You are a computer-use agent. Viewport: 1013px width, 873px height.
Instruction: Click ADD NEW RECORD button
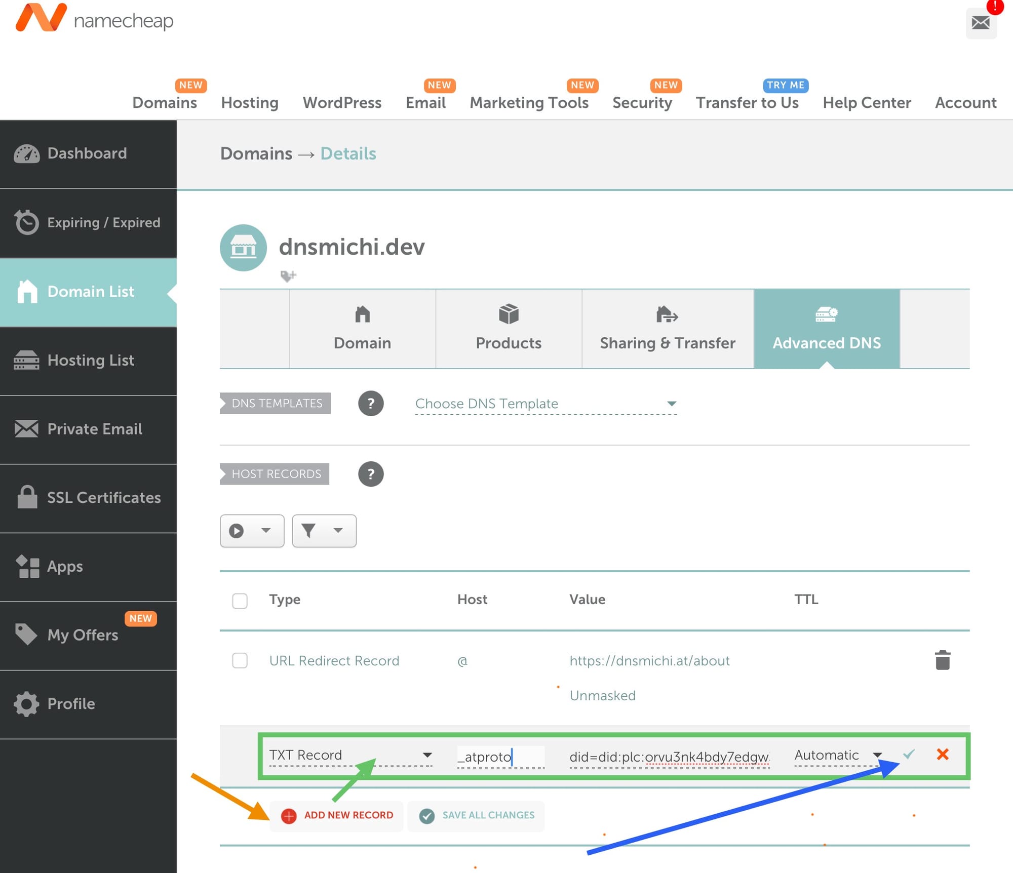[x=337, y=815]
